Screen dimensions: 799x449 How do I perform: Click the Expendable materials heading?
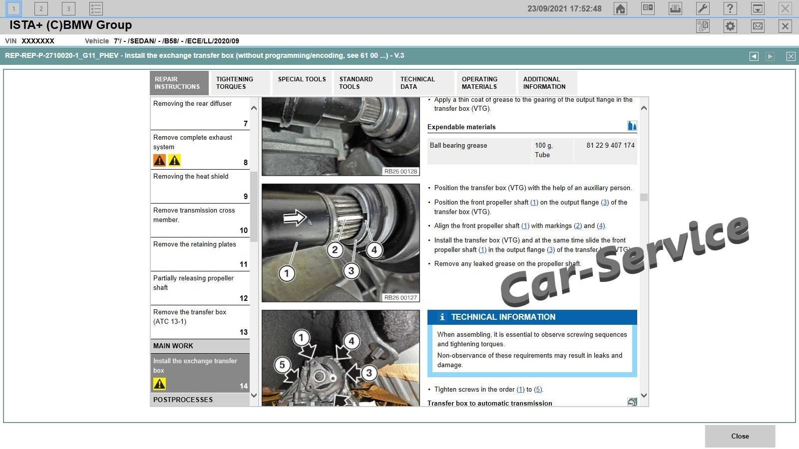point(461,127)
